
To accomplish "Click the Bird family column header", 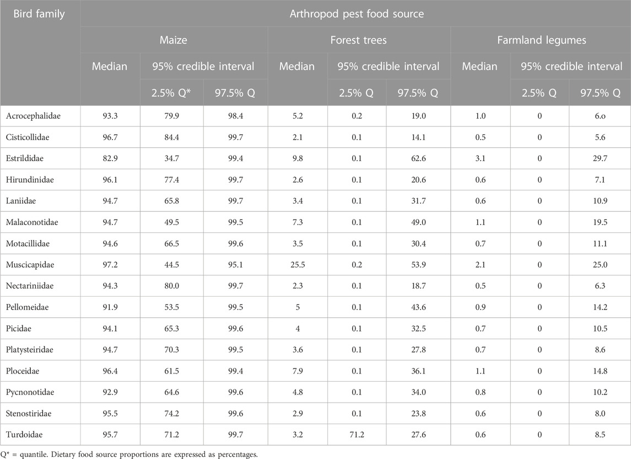I will pyautogui.click(x=39, y=14).
